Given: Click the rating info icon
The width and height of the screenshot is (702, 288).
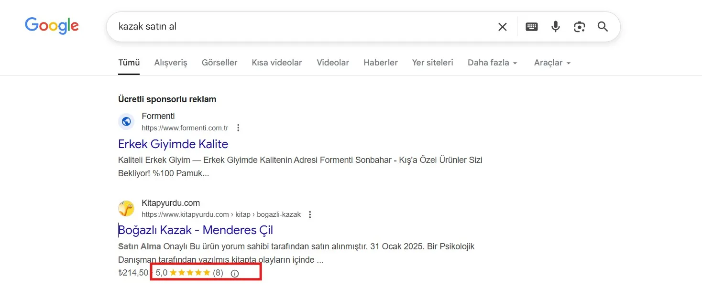Looking at the screenshot, I should pyautogui.click(x=234, y=273).
